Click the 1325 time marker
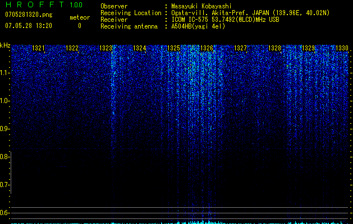353x224 pixels. [173, 48]
